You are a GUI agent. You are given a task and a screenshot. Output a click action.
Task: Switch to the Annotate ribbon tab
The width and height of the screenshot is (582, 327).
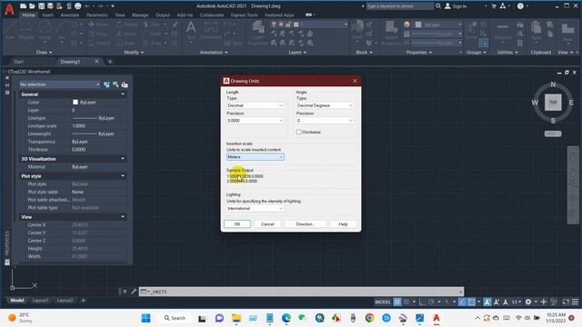[70, 15]
